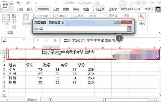Select the name cell 张度
Viewport: 161px width, 102px height.
(x=17, y=82)
